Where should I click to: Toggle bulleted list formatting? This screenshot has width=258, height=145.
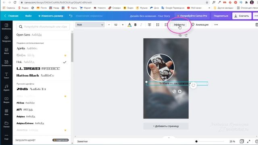coord(158,25)
